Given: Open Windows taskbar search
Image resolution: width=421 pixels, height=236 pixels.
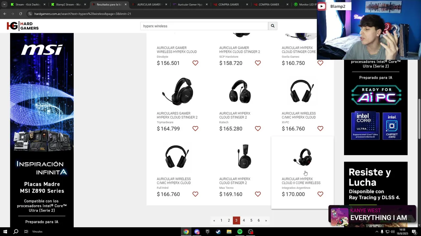Looking at the screenshot, I should coord(16,232).
